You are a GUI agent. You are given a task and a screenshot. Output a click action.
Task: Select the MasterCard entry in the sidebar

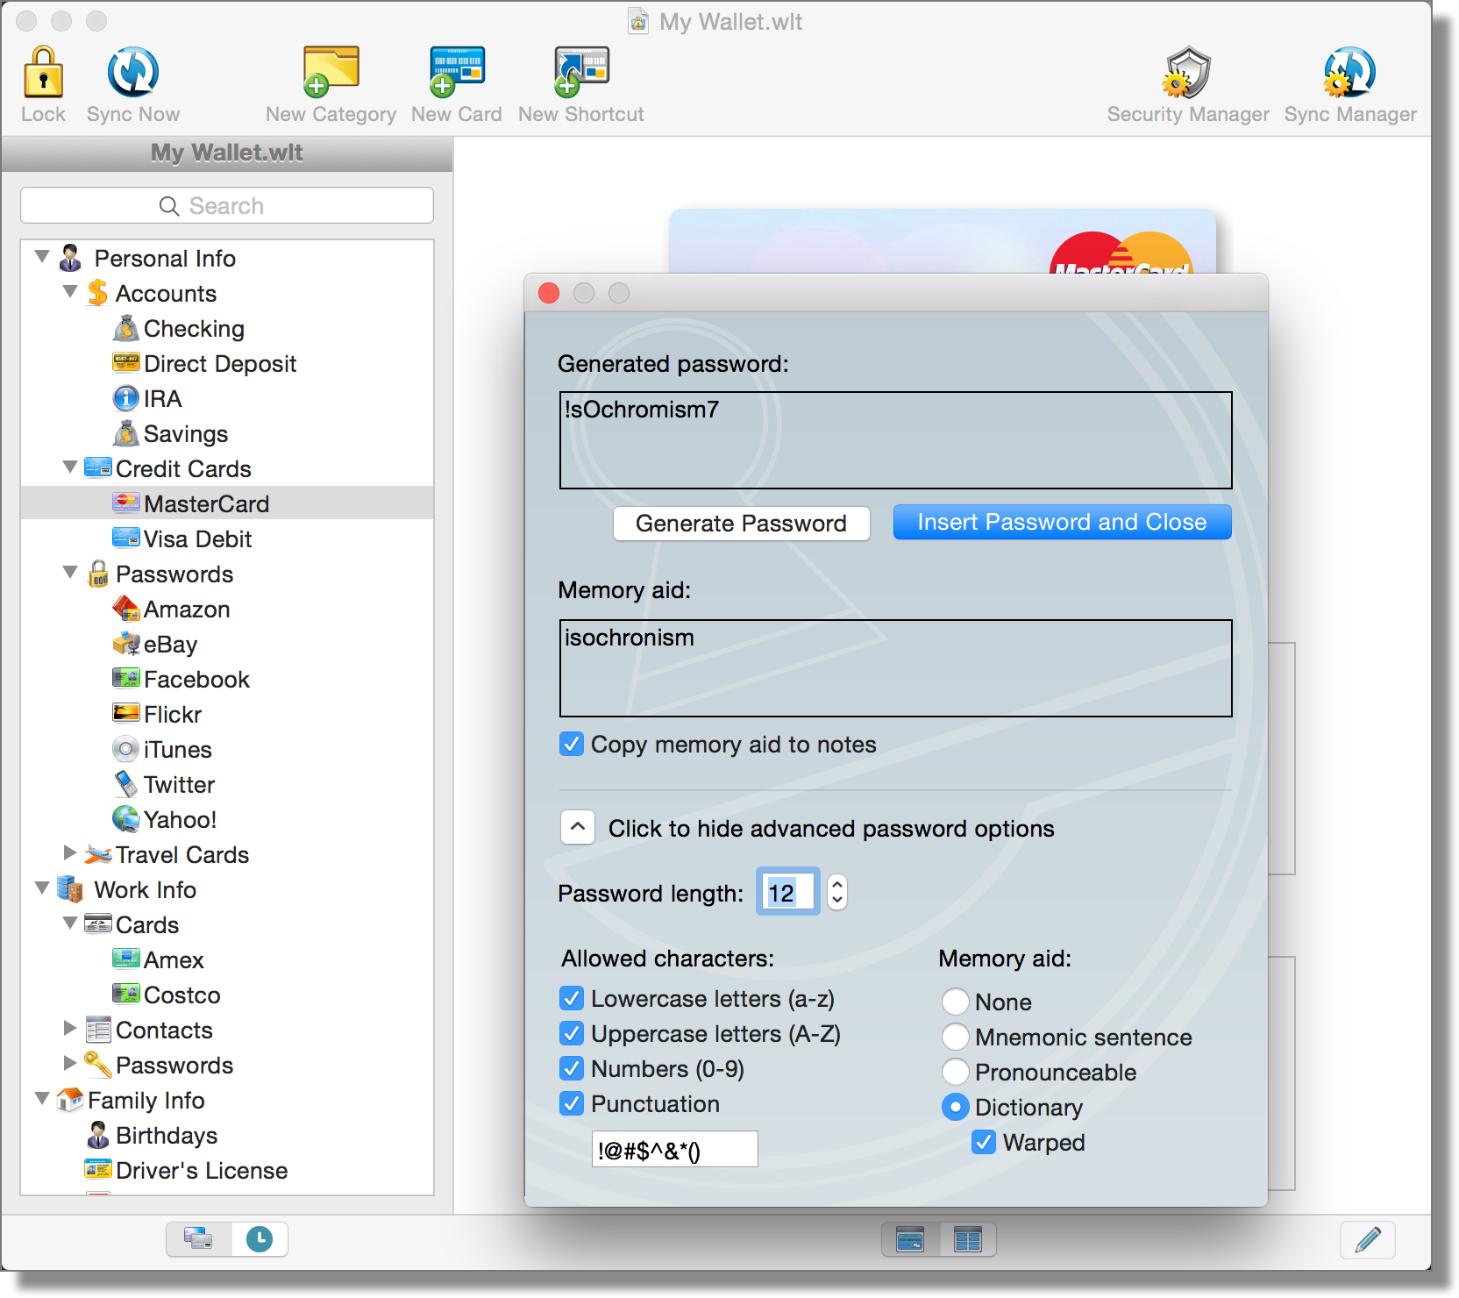pyautogui.click(x=209, y=503)
